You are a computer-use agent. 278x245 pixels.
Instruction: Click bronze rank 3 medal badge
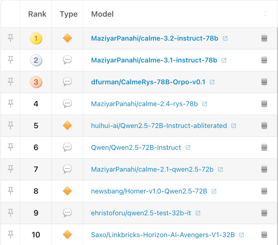click(36, 82)
